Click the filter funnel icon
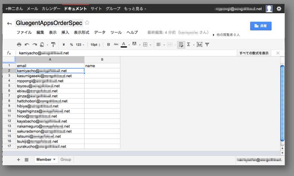 point(207,44)
